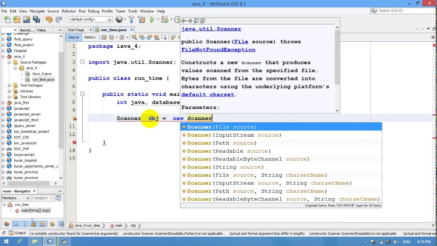Click the Undo arrow icon

[x=49, y=19]
